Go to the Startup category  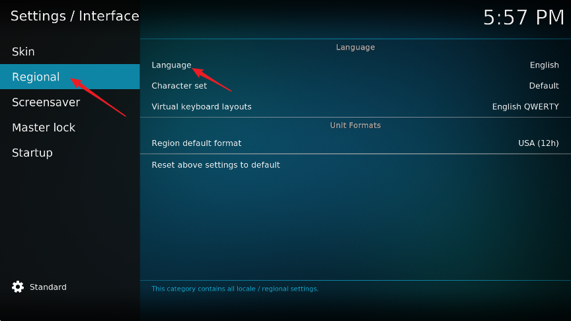[32, 153]
